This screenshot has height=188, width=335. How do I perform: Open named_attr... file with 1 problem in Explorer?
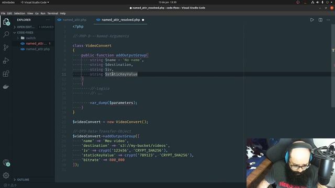point(33,43)
